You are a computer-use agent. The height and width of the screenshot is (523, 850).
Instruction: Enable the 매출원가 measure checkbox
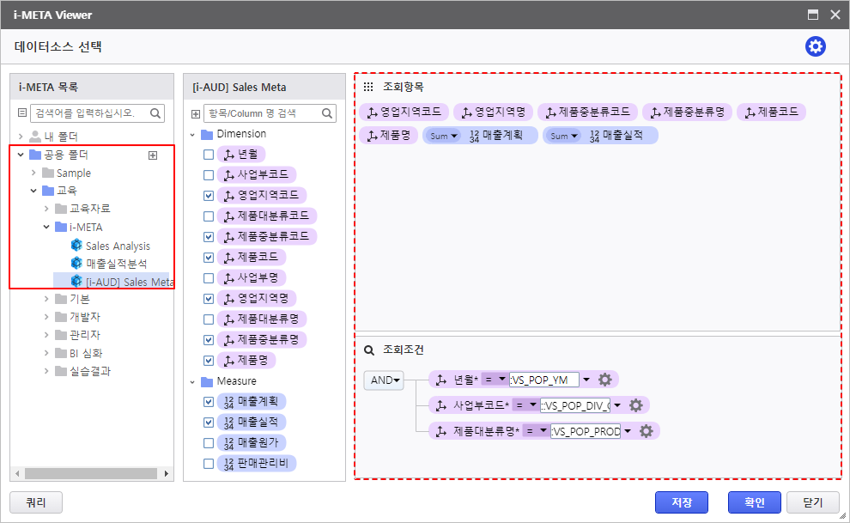[x=209, y=443]
